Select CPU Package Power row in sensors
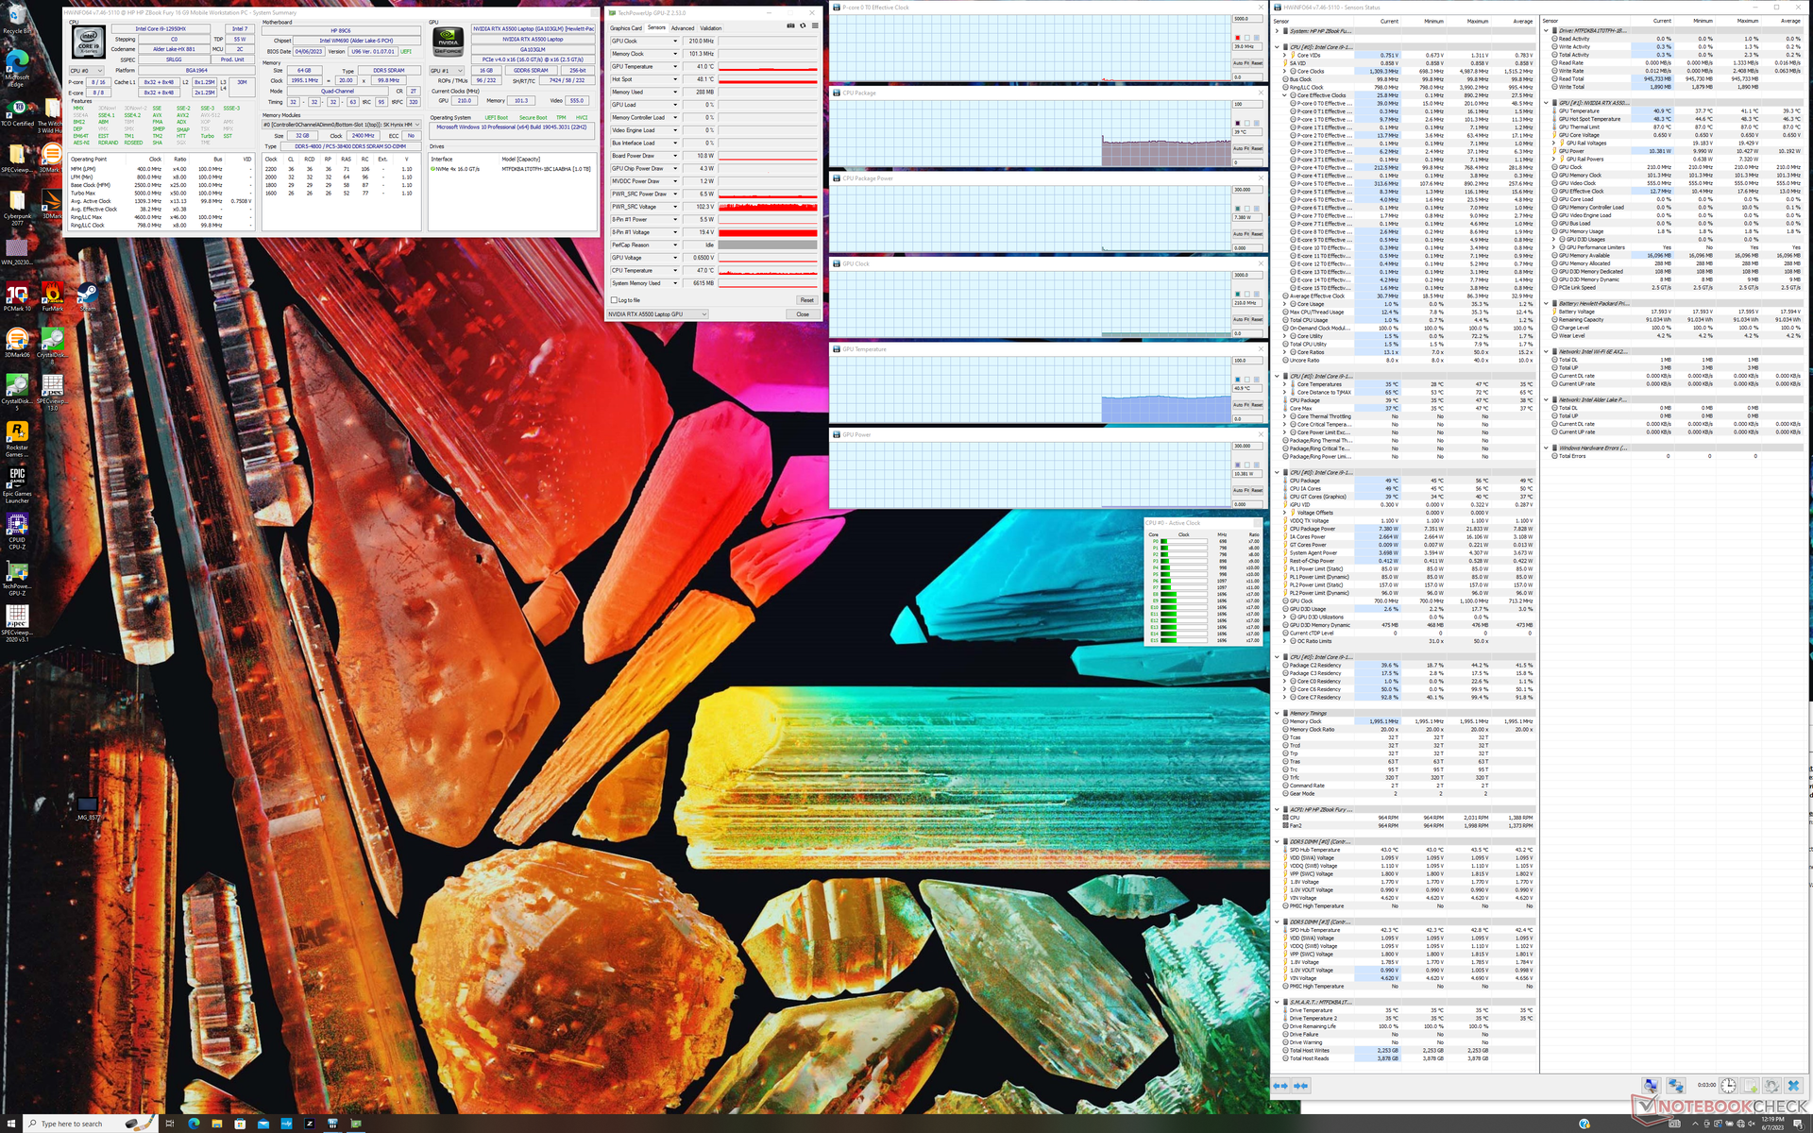 1405,529
